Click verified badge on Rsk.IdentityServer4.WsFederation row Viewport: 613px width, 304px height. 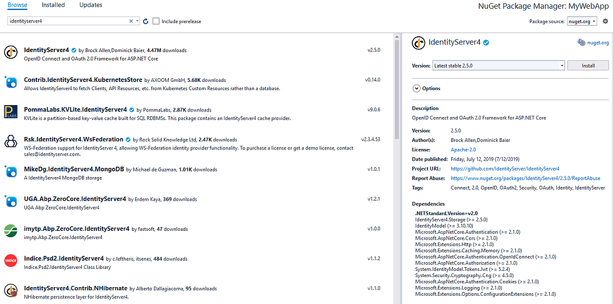(128, 139)
